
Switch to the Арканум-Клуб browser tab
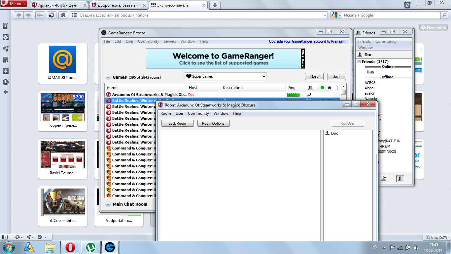click(59, 5)
